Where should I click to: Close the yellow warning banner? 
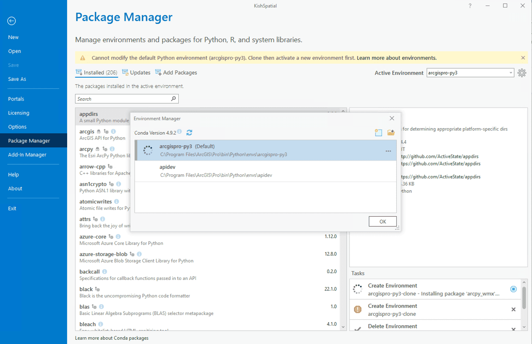click(x=523, y=58)
